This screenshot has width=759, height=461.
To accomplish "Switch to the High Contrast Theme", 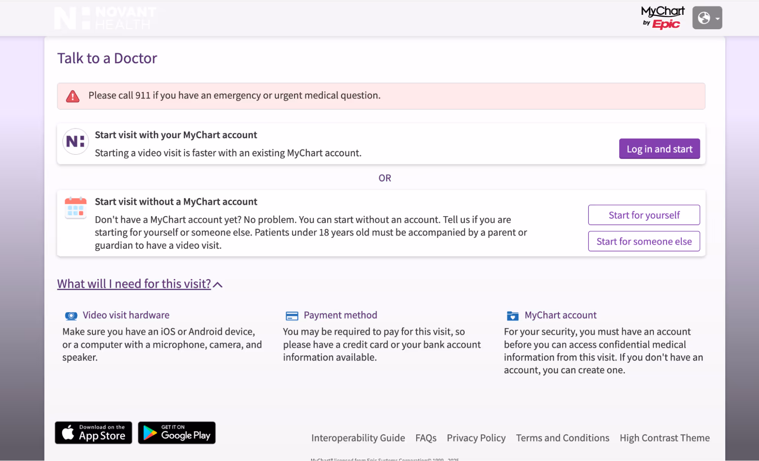I will tap(664, 437).
